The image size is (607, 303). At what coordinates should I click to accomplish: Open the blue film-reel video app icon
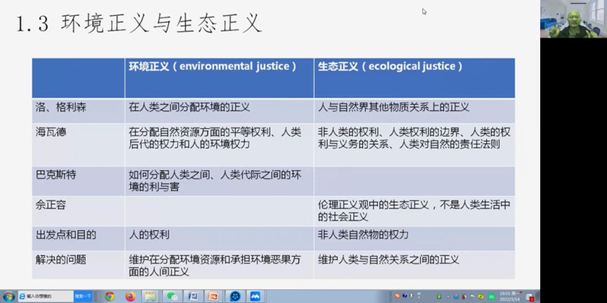(234, 296)
